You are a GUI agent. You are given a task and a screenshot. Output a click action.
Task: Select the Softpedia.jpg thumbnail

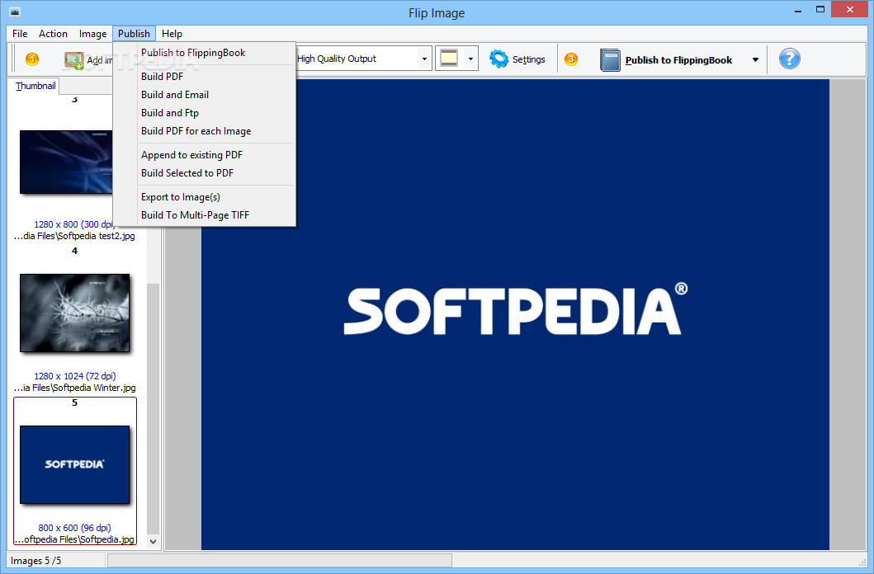(x=75, y=465)
